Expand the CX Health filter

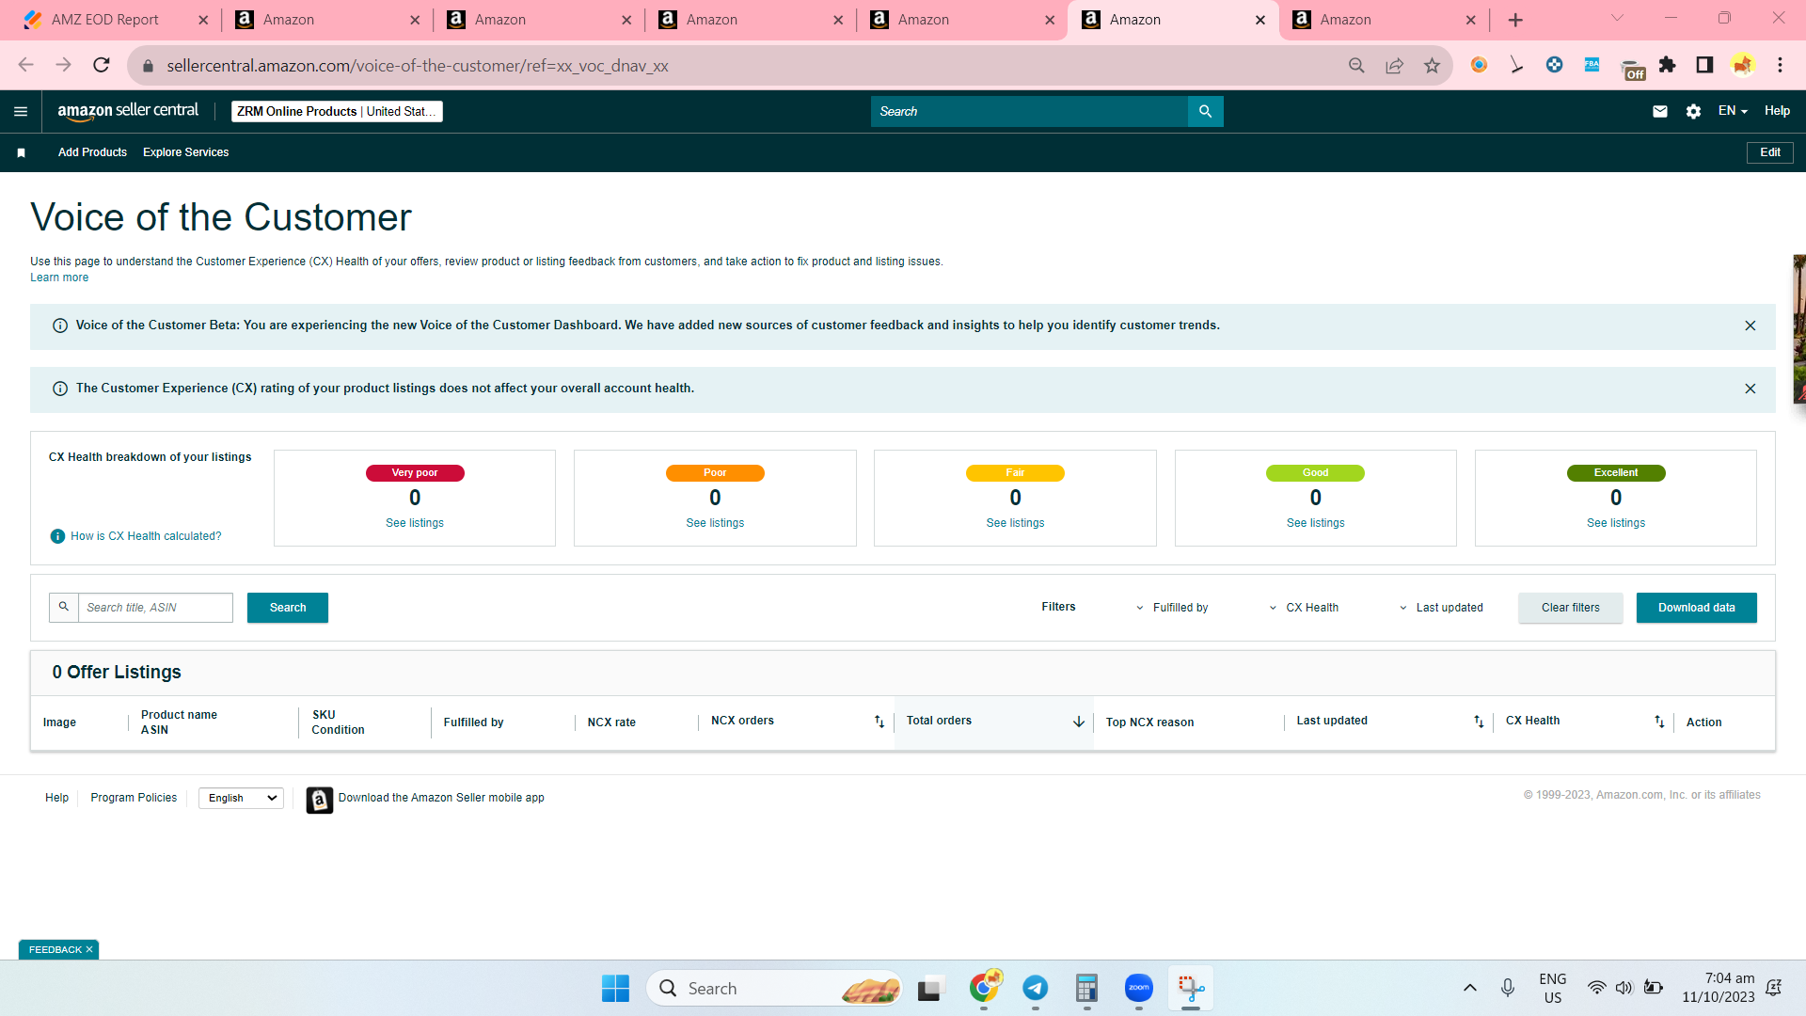coord(1304,608)
